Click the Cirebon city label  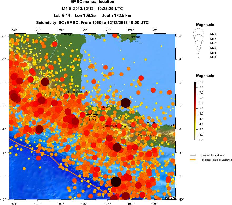click(x=150, y=122)
